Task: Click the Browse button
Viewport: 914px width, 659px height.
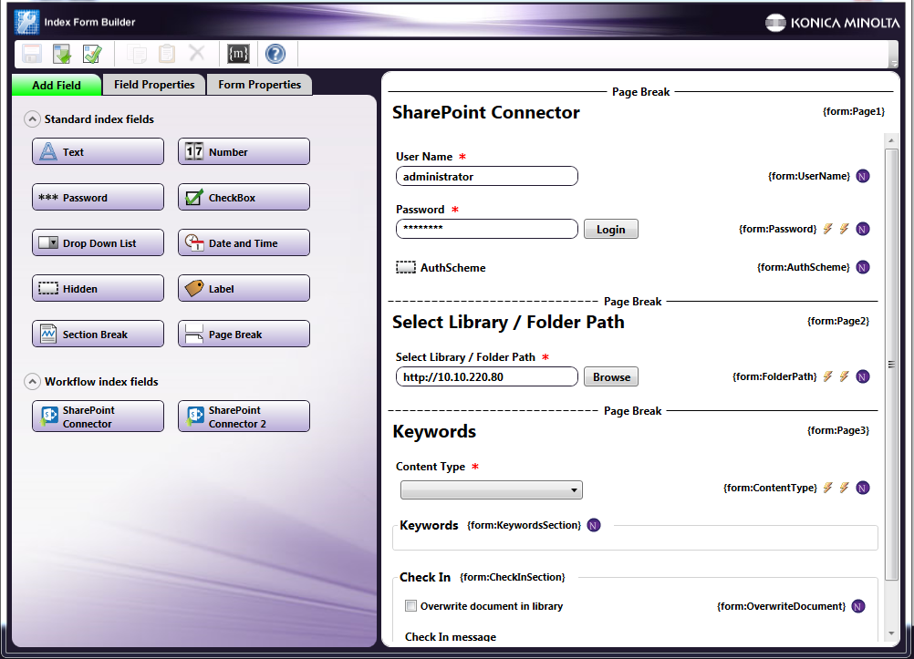Action: tap(611, 376)
